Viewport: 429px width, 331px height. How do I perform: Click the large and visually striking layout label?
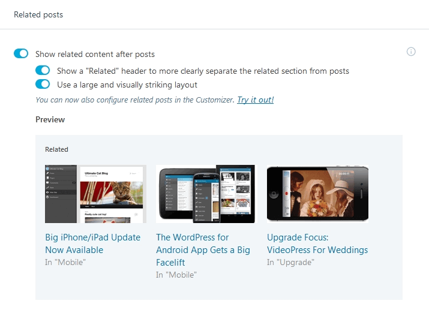click(x=127, y=85)
